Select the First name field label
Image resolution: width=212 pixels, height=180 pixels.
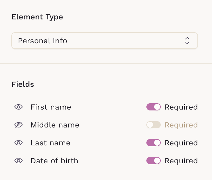click(51, 107)
